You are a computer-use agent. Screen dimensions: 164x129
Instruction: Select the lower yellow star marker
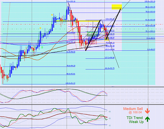tap(40, 28)
